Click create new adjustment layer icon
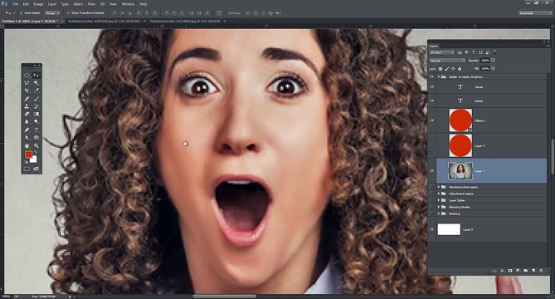Viewport: 555px width, 299px height. pos(518,271)
